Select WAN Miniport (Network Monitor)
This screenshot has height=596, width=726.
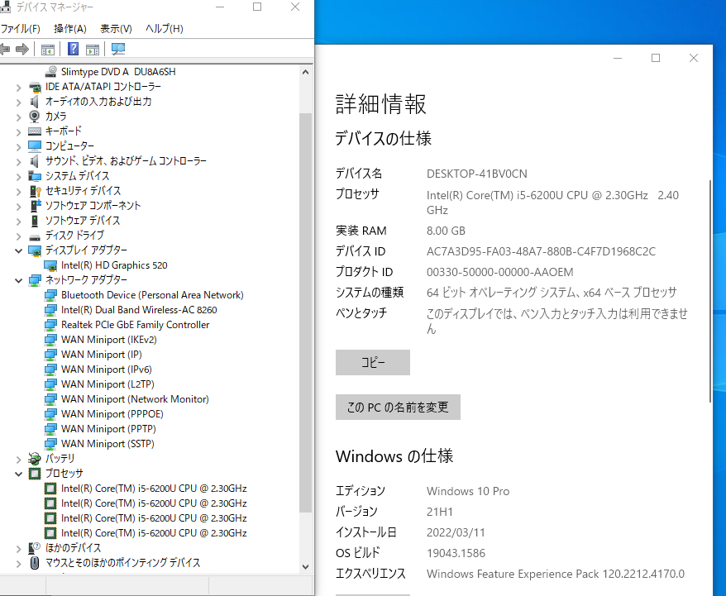135,399
